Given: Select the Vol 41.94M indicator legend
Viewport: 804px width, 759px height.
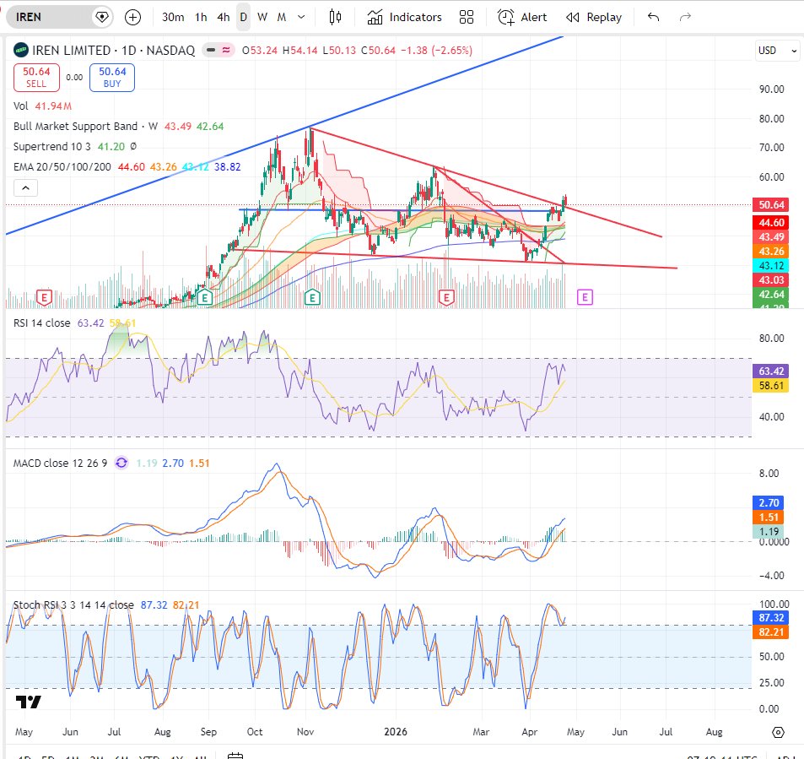Looking at the screenshot, I should click(42, 106).
